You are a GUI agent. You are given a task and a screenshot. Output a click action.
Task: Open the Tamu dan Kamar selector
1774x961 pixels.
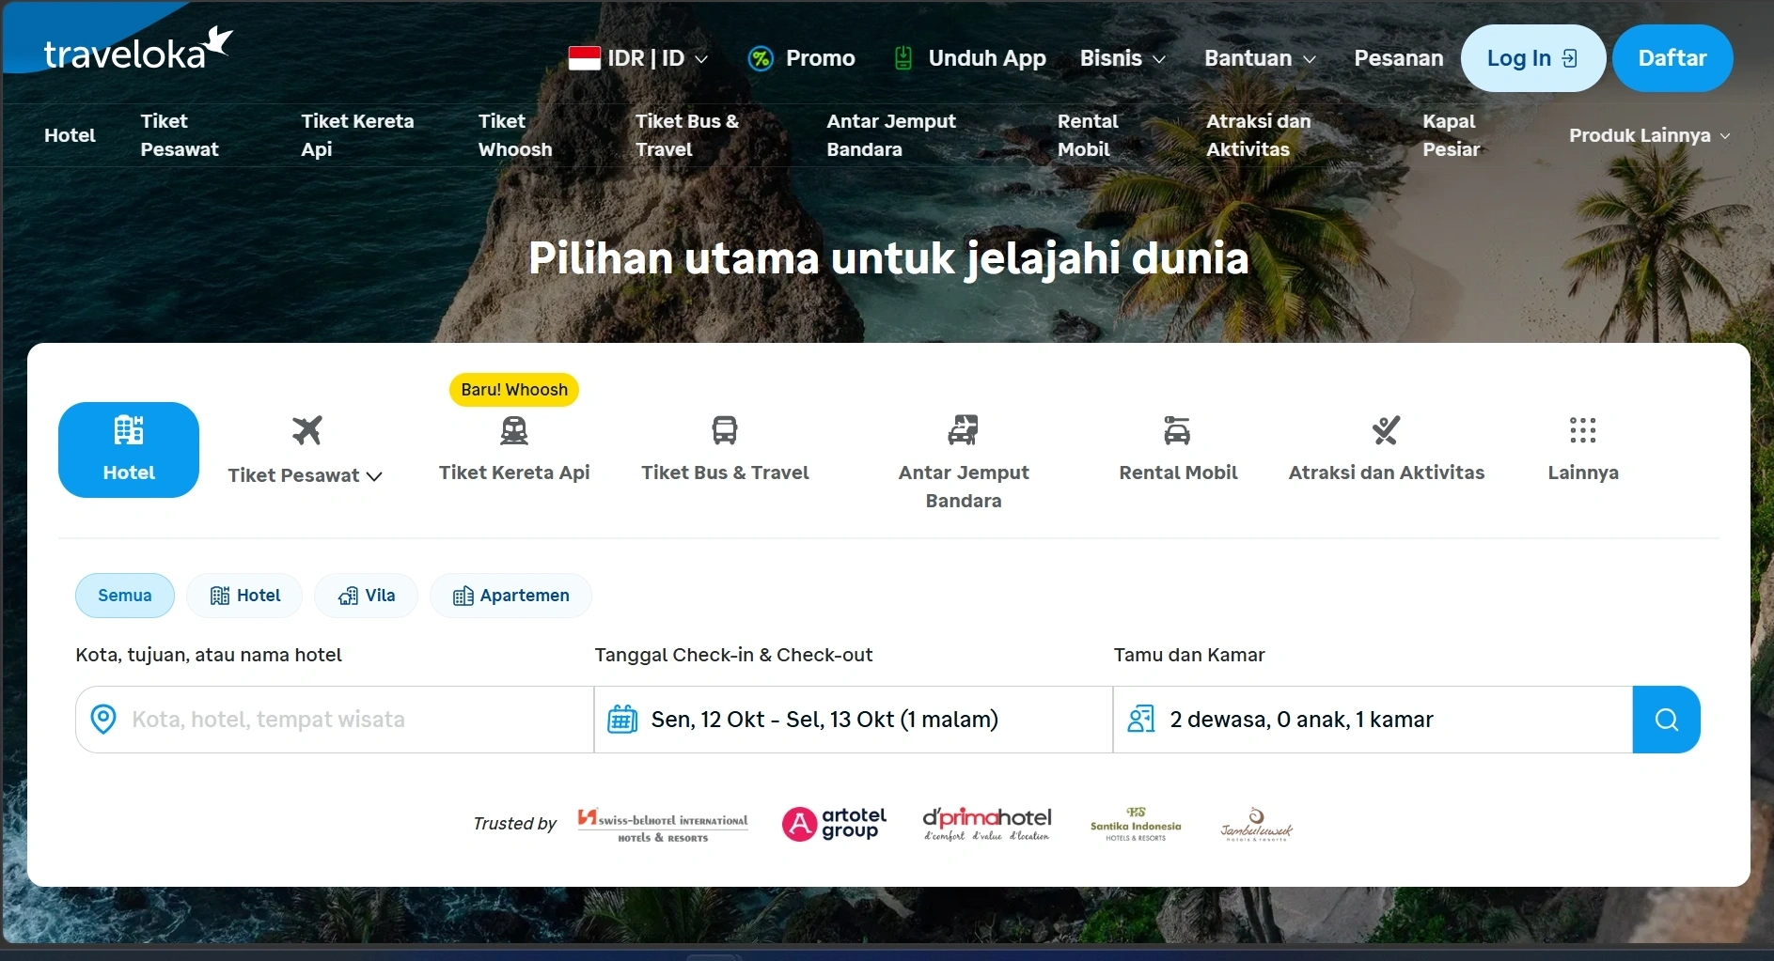1373,720
